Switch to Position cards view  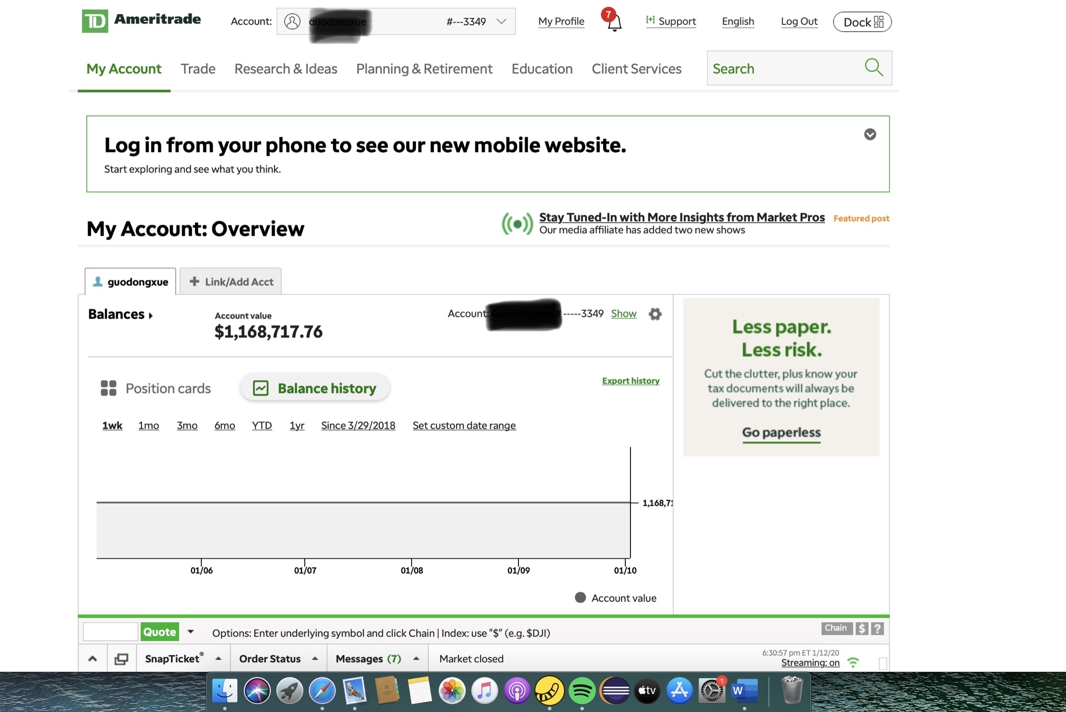coord(156,388)
